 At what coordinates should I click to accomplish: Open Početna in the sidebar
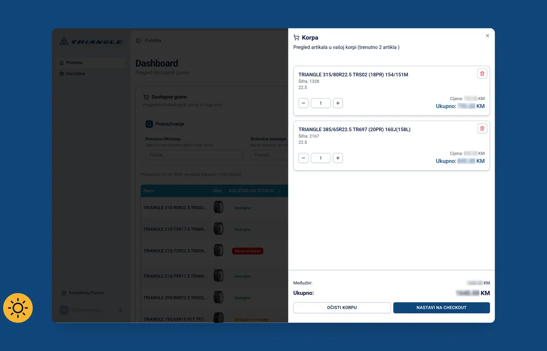pyautogui.click(x=91, y=63)
